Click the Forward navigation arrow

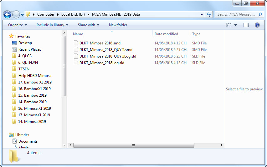click(16, 14)
